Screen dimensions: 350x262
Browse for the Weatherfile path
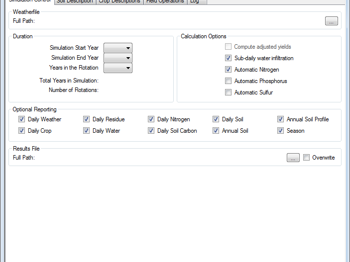point(331,21)
